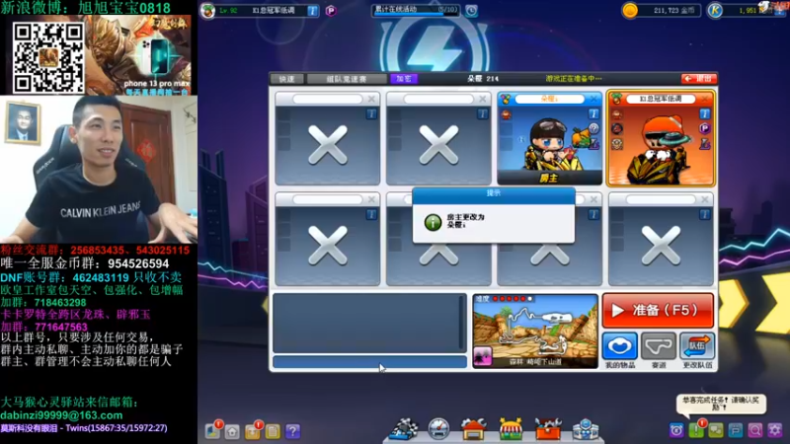
Task: Click the info icon on 朵樱 player card
Action: point(593,114)
